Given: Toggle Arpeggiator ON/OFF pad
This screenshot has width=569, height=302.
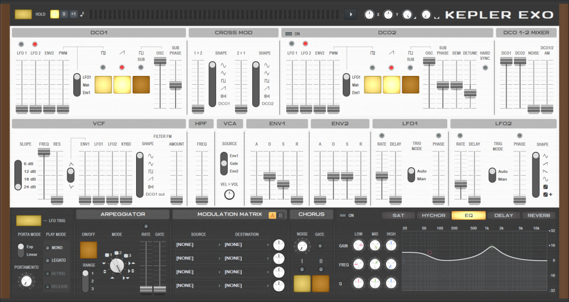Looking at the screenshot, I should pos(88,250).
